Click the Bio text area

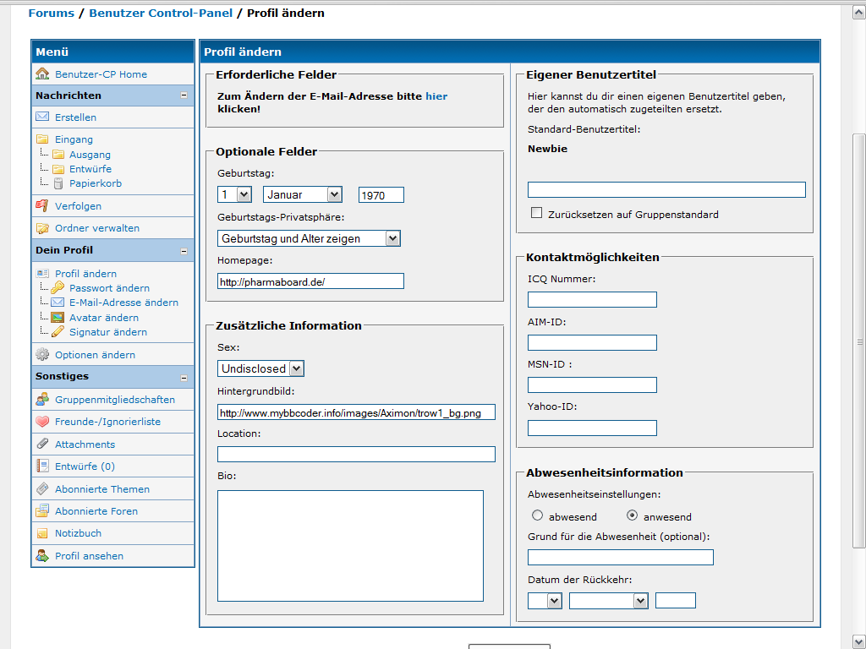pyautogui.click(x=350, y=546)
